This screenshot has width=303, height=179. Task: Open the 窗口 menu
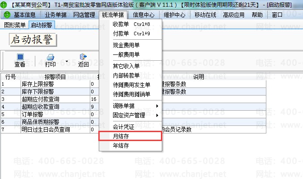[277, 15]
